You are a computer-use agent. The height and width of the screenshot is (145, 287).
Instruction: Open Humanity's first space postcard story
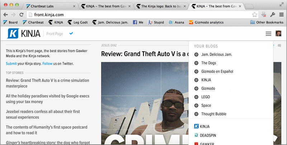click(47, 130)
